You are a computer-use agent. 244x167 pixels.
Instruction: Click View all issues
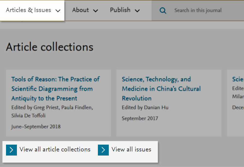point(131,150)
